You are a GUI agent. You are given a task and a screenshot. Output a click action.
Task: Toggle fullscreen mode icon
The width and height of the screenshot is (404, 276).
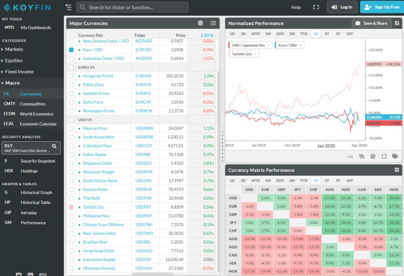pos(316,7)
